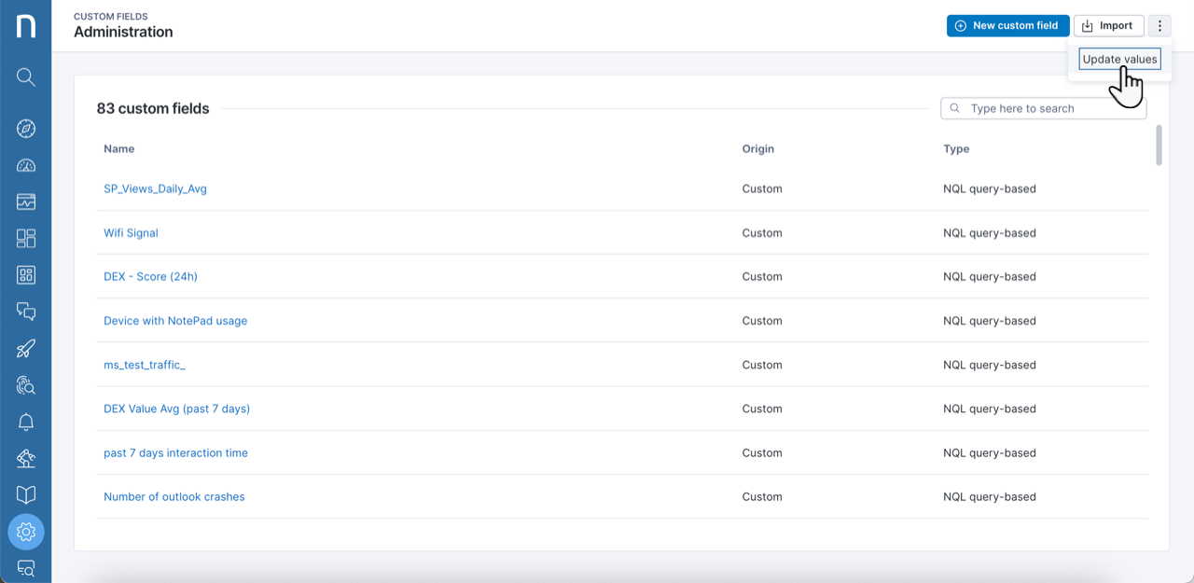This screenshot has height=583, width=1194.
Task: Click the New custom field button
Action: point(1007,26)
